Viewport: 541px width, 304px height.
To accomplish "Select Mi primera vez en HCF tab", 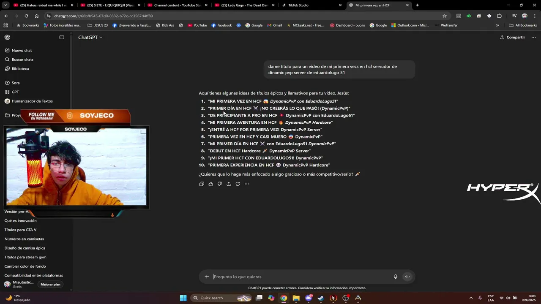I will click(379, 5).
